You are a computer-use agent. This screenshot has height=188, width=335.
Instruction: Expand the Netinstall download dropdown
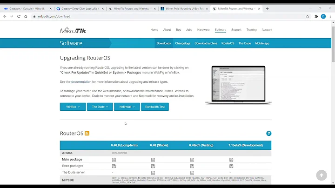[x=127, y=107]
